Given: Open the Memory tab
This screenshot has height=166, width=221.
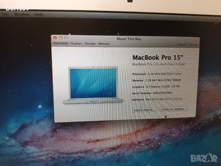Looking at the screenshot, I should pyautogui.click(x=104, y=44).
